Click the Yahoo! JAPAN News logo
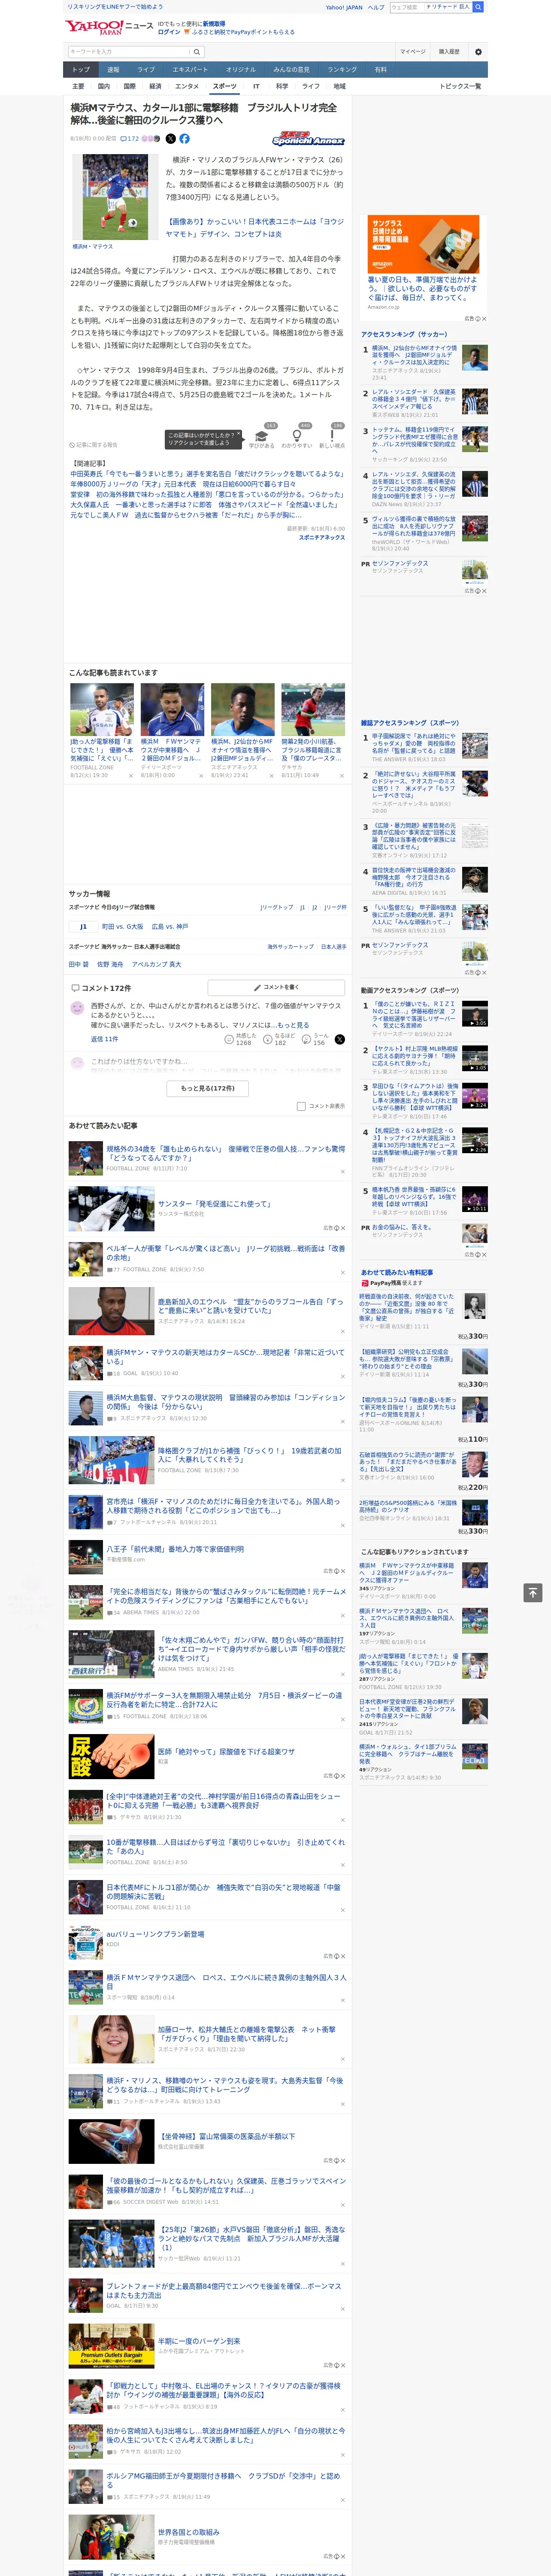Screen dimensions: 551x2576 [109, 27]
